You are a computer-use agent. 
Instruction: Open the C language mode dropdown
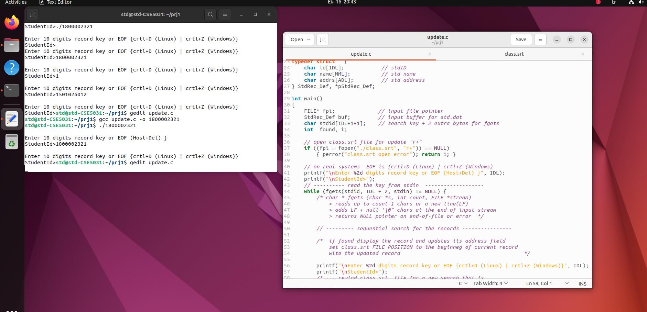pos(463,283)
